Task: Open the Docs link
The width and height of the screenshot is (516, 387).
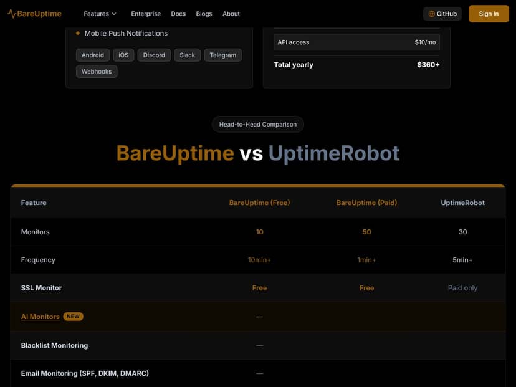Action: tap(178, 14)
